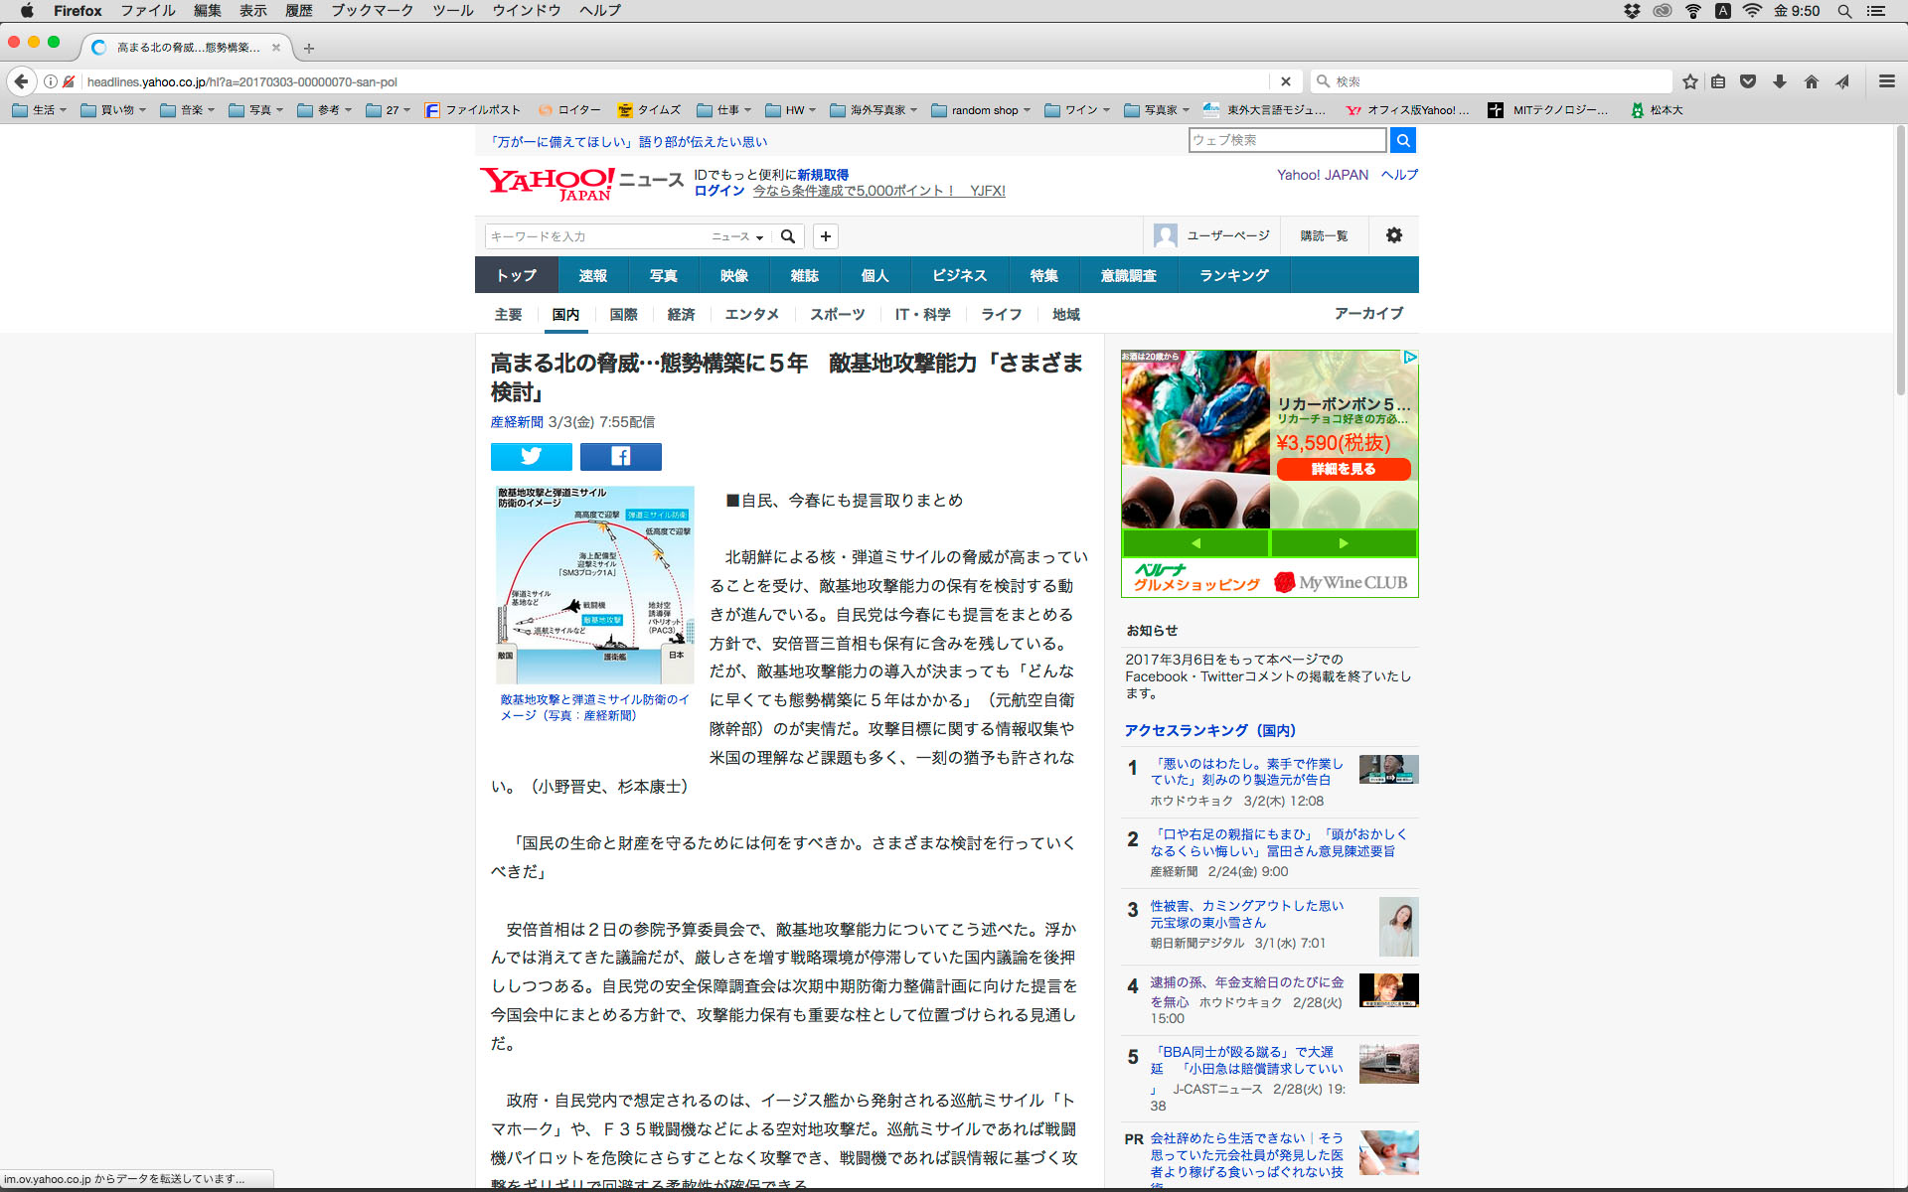Share article via Facebook button
This screenshot has height=1192, width=1908.
click(x=620, y=456)
